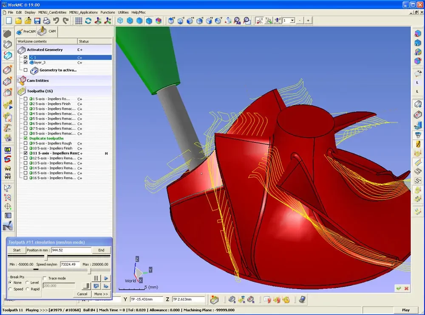The width and height of the screenshot is (425, 315).
Task: Click the 'More >>' button
Action: (x=101, y=294)
